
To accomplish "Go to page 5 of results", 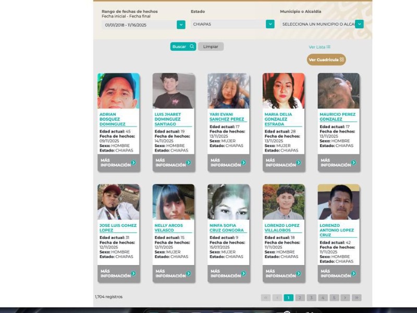I will click(x=334, y=297).
